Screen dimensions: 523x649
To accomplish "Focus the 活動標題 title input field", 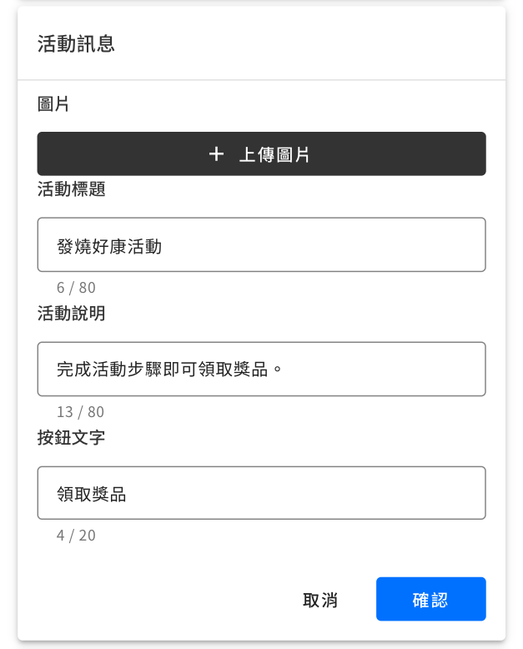I will coord(334,245).
